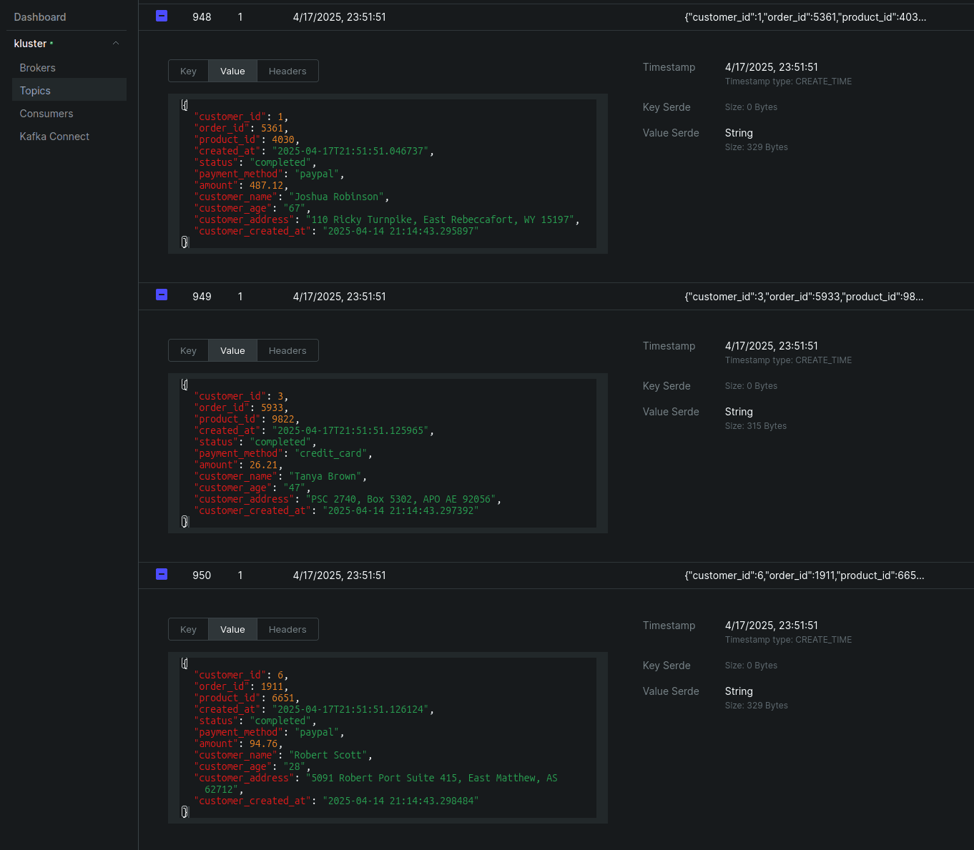The image size is (974, 850).
Task: View Headers tab for message 950
Action: click(x=287, y=630)
